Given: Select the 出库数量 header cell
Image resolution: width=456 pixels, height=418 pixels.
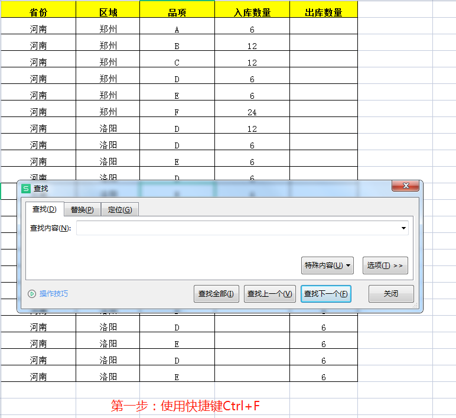Looking at the screenshot, I should click(324, 9).
